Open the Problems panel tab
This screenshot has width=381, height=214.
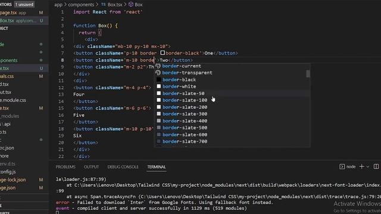click(x=65, y=167)
